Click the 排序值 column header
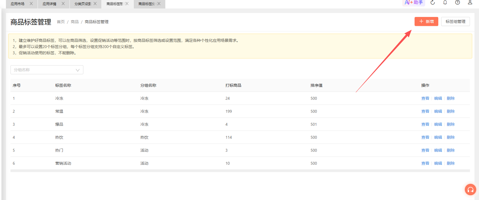The image size is (479, 200). point(317,85)
